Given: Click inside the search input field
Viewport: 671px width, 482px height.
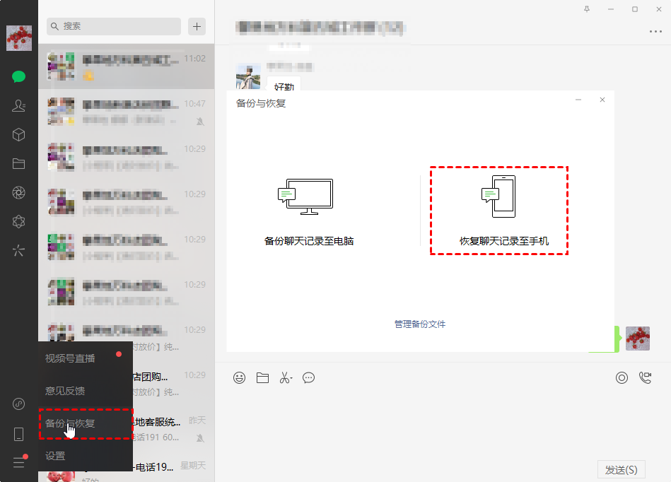Looking at the screenshot, I should tap(113, 26).
